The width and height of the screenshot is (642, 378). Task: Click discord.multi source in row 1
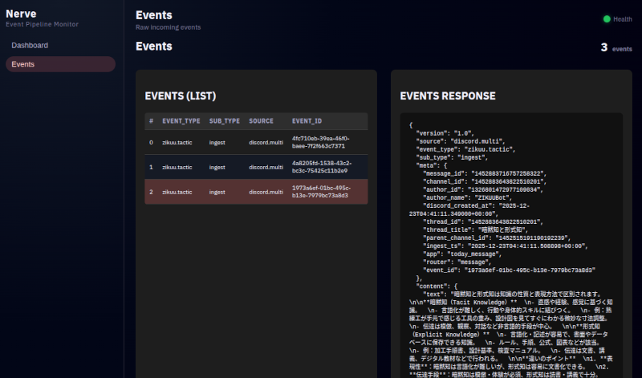tap(266, 167)
